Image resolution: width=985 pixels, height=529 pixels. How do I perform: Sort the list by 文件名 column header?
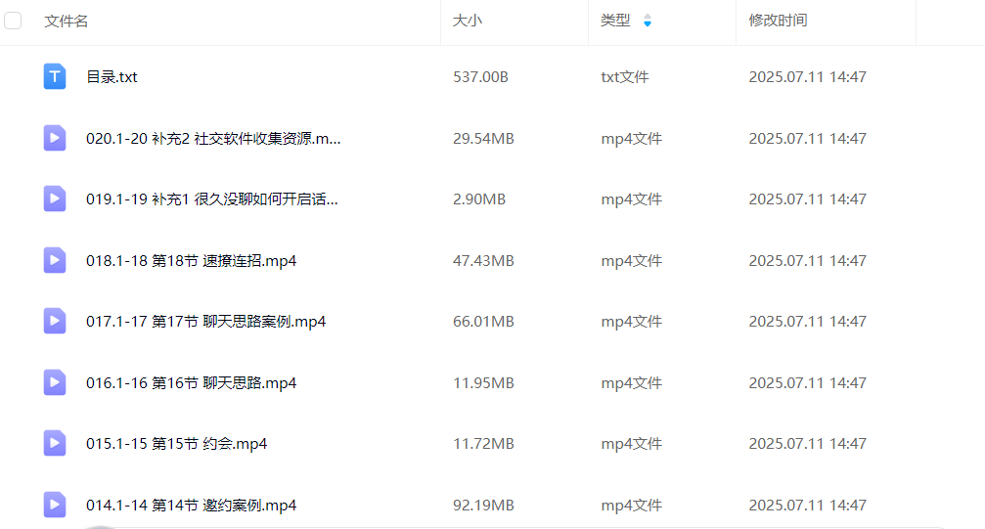point(67,21)
